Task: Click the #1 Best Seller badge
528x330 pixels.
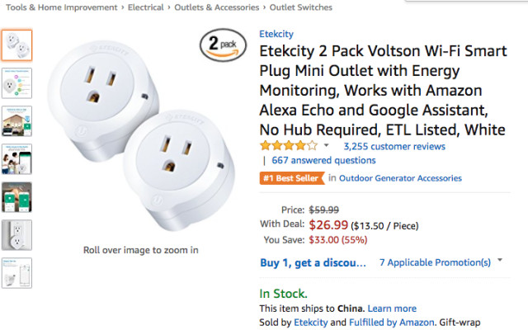Action: (x=291, y=177)
